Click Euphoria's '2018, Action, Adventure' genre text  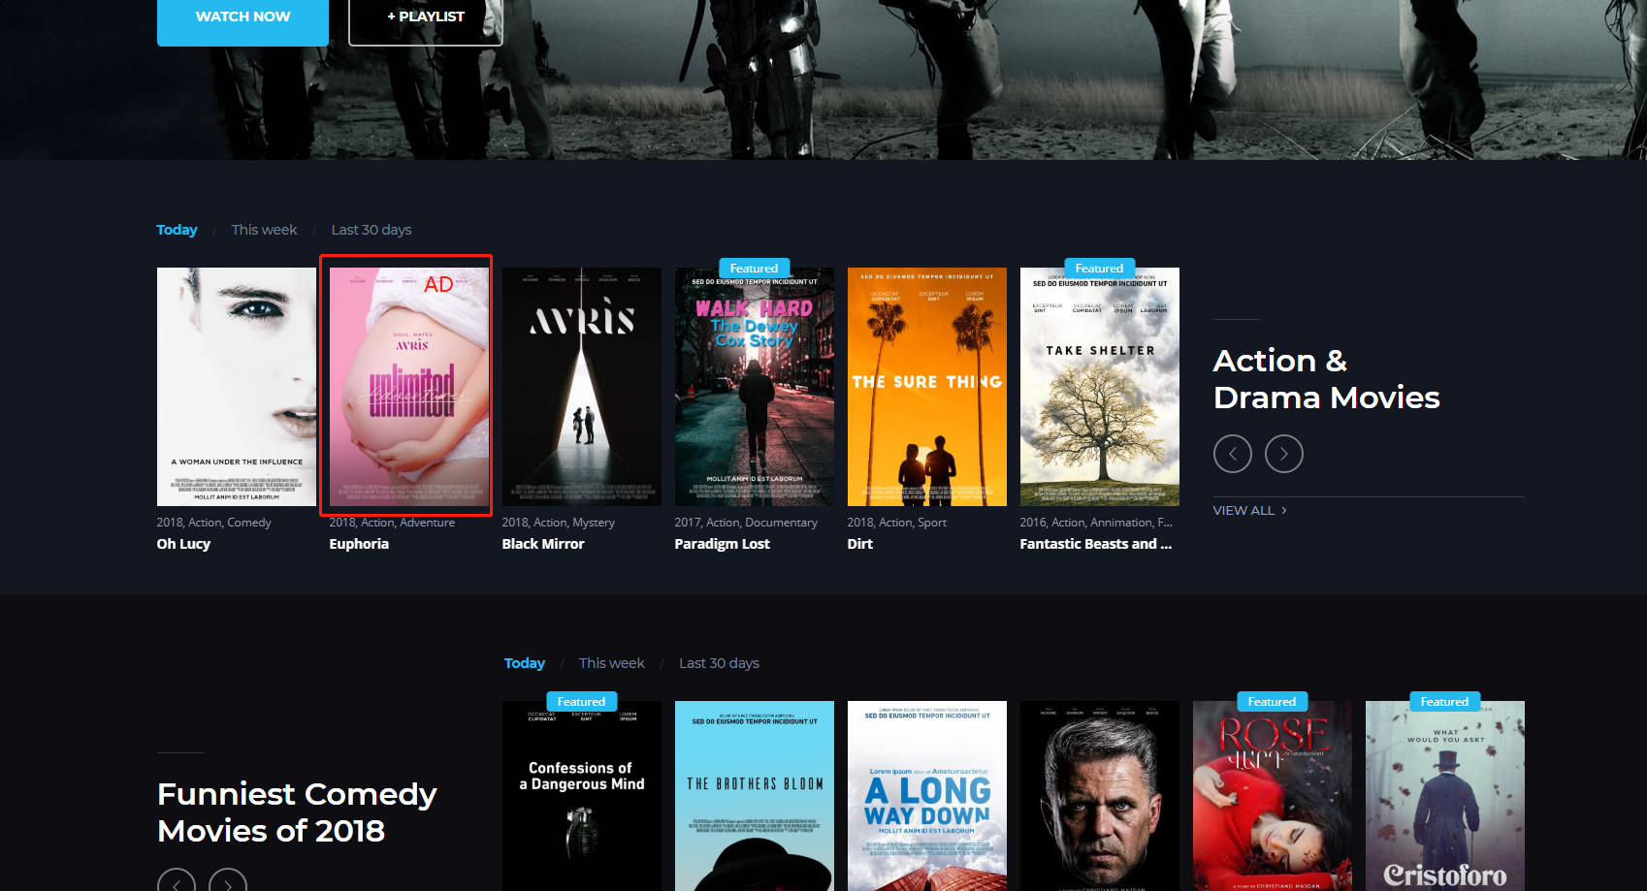[392, 523]
